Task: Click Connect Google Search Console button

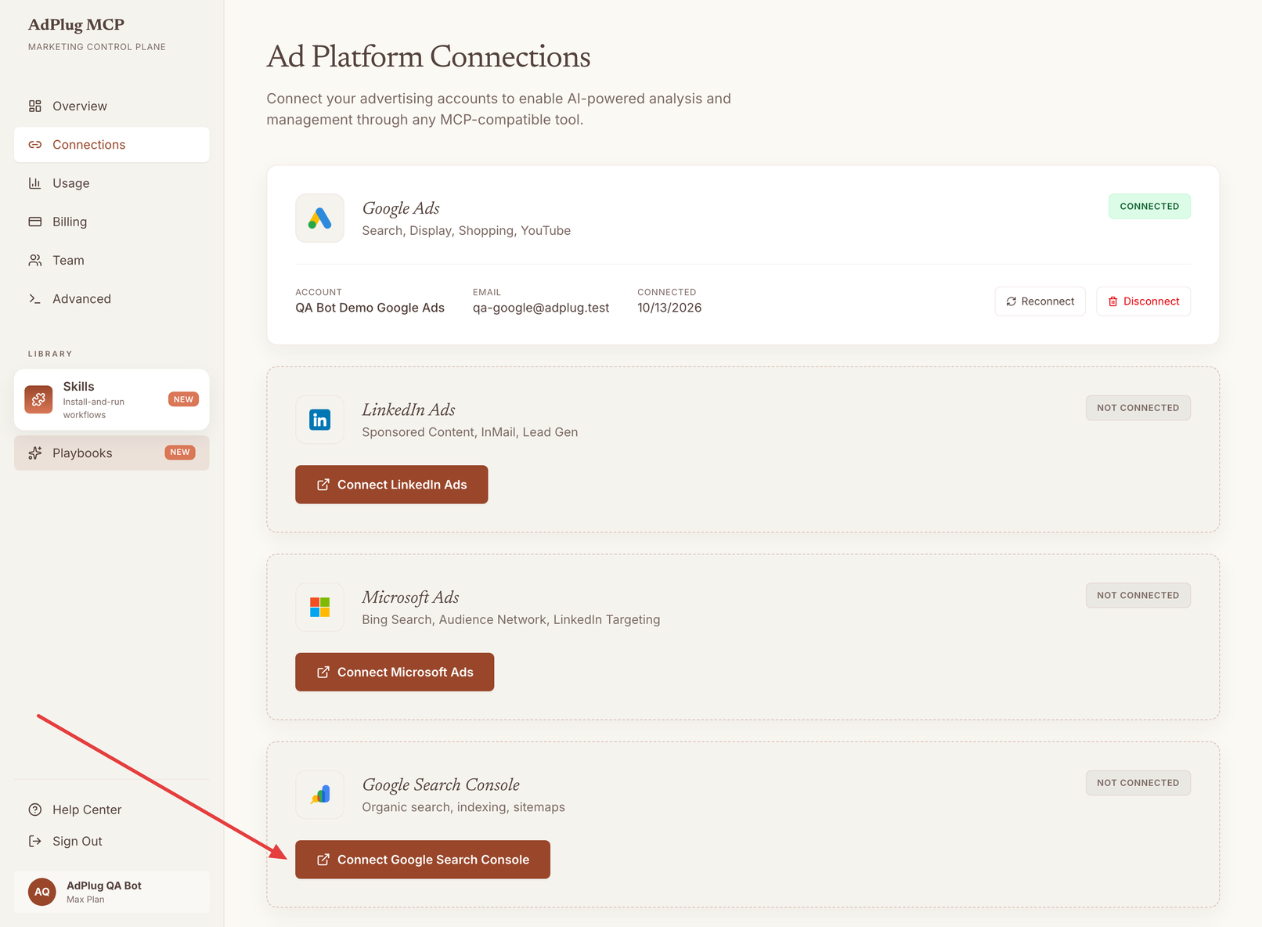Action: (423, 860)
